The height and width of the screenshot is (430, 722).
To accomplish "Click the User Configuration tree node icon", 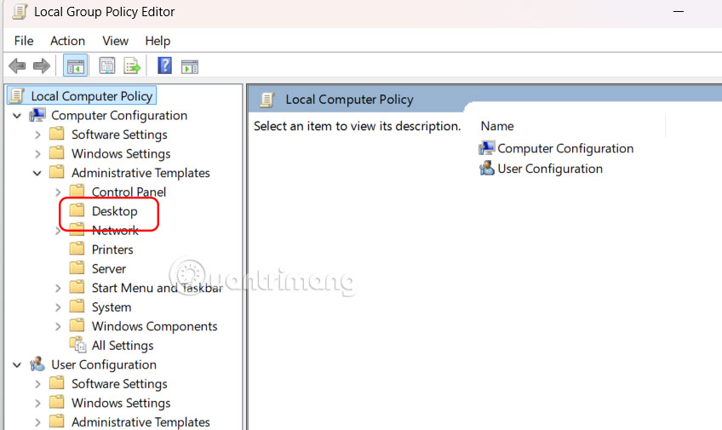I will pyautogui.click(x=37, y=364).
